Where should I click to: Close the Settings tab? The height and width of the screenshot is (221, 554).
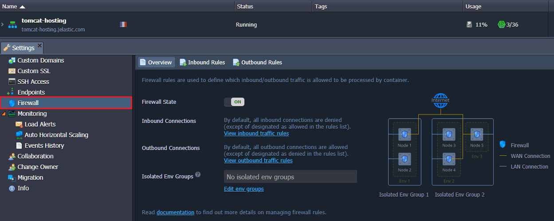(39, 45)
